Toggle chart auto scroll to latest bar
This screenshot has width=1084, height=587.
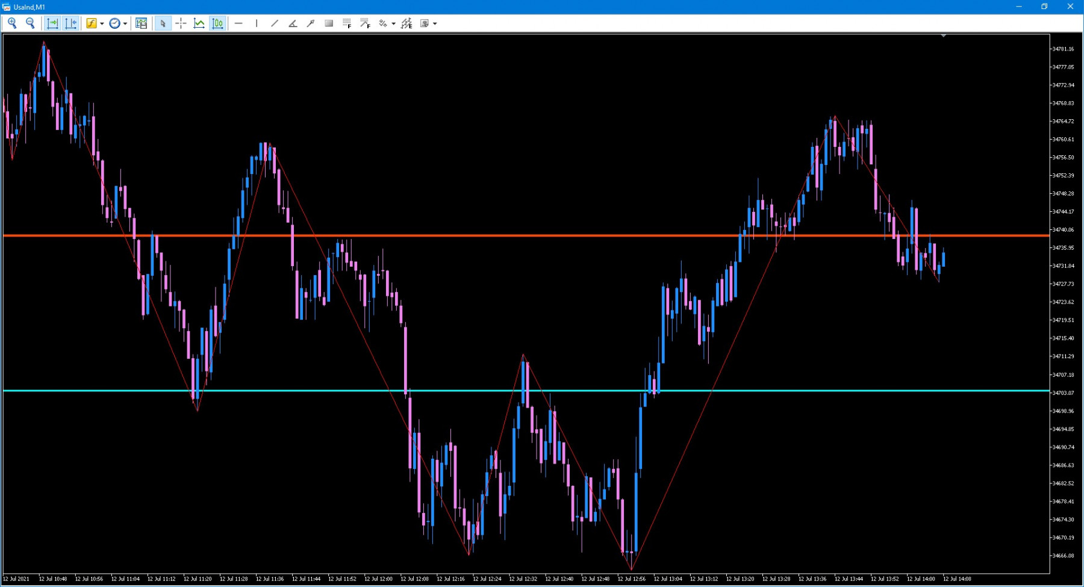pos(52,23)
